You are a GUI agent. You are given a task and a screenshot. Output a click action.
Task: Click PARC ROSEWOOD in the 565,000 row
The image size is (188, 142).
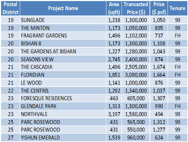[63, 122]
